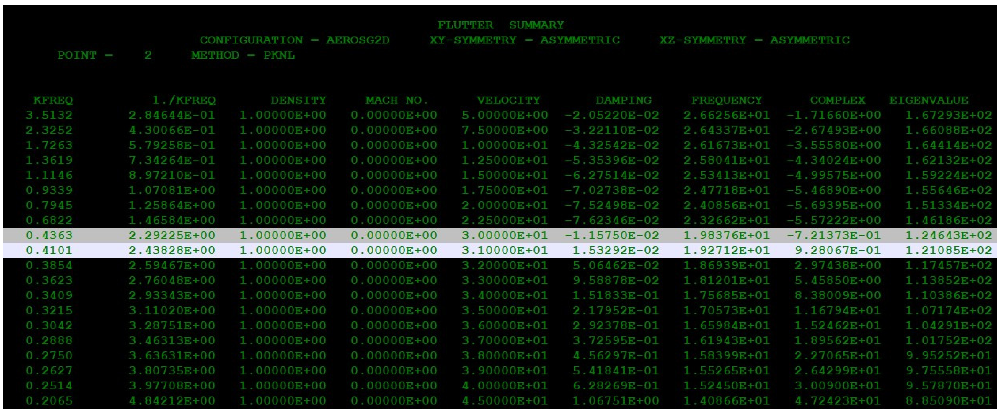This screenshot has height=414, width=1001.
Task: Click the first row KFREQ value 3.5132
Action: point(49,115)
